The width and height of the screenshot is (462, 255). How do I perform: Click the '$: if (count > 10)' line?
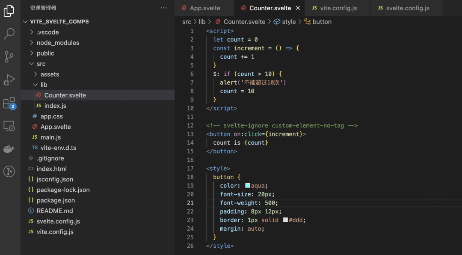248,74
